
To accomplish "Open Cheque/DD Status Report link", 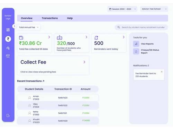I will click(x=150, y=51).
